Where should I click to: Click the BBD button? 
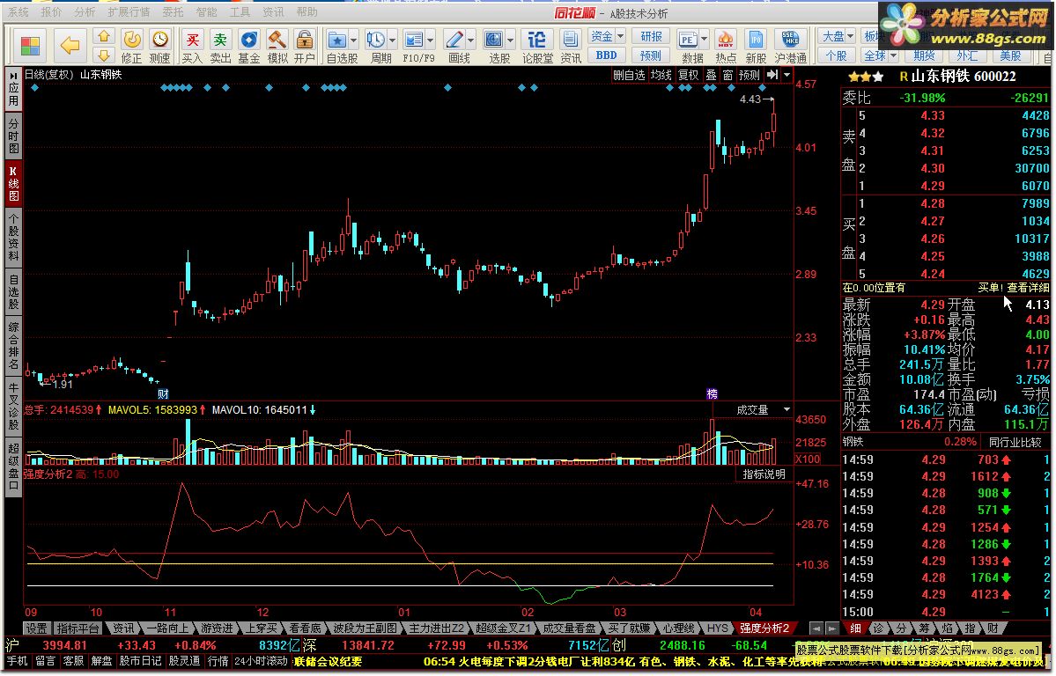606,55
